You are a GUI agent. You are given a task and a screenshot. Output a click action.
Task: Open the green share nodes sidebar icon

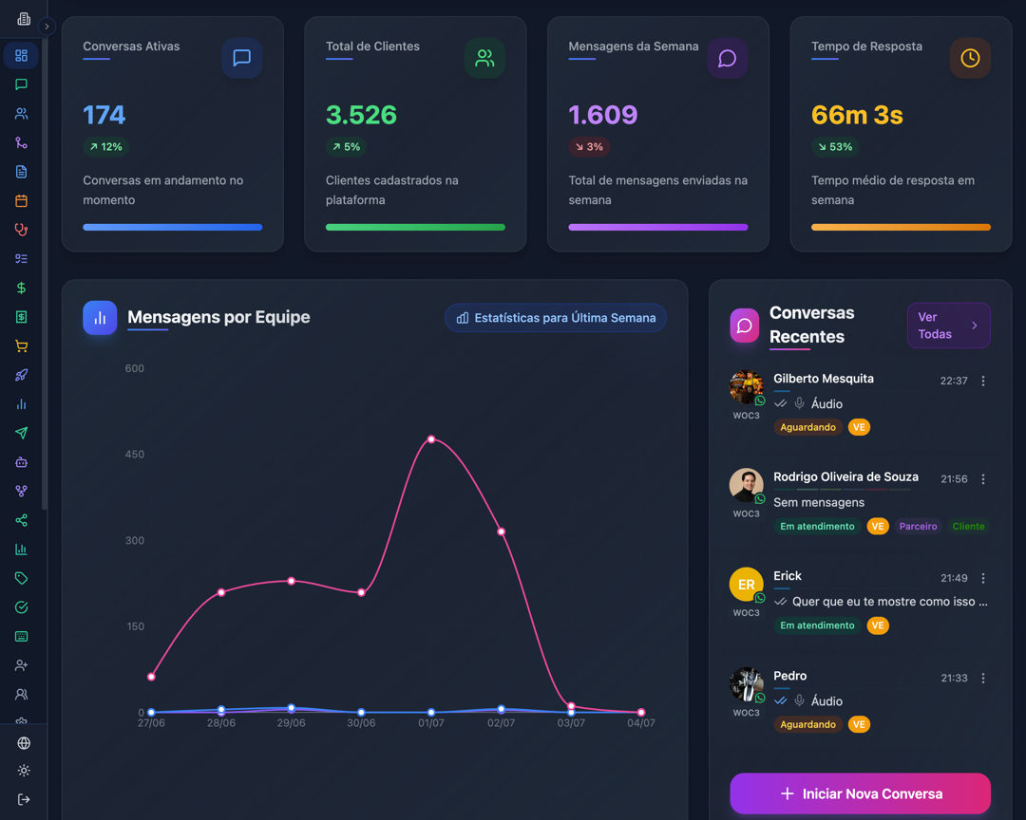[x=21, y=520]
